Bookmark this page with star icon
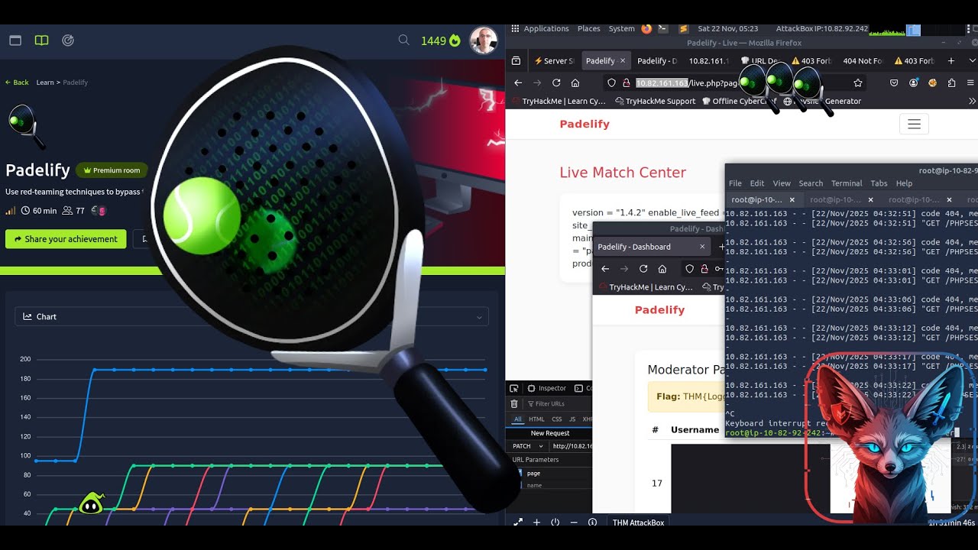Viewport: 978px width, 550px height. click(858, 82)
